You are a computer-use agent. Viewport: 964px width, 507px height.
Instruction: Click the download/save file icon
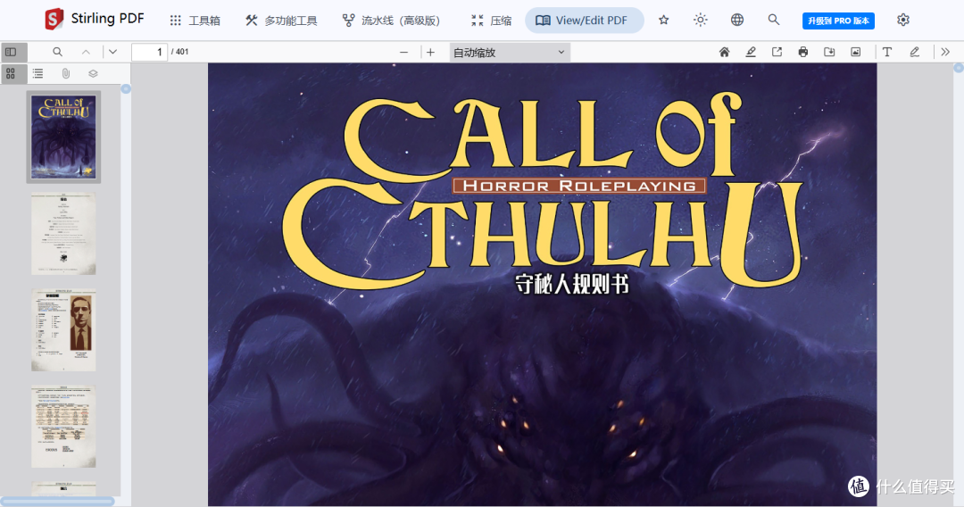tap(829, 52)
